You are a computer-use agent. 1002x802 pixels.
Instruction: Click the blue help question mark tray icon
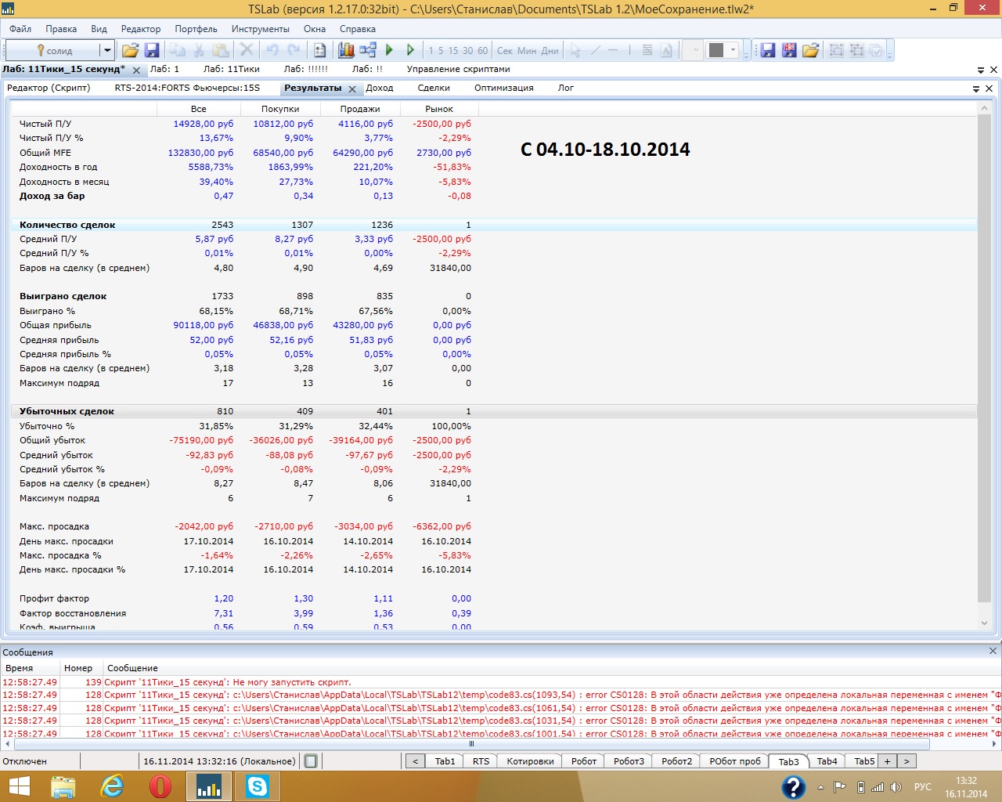793,786
